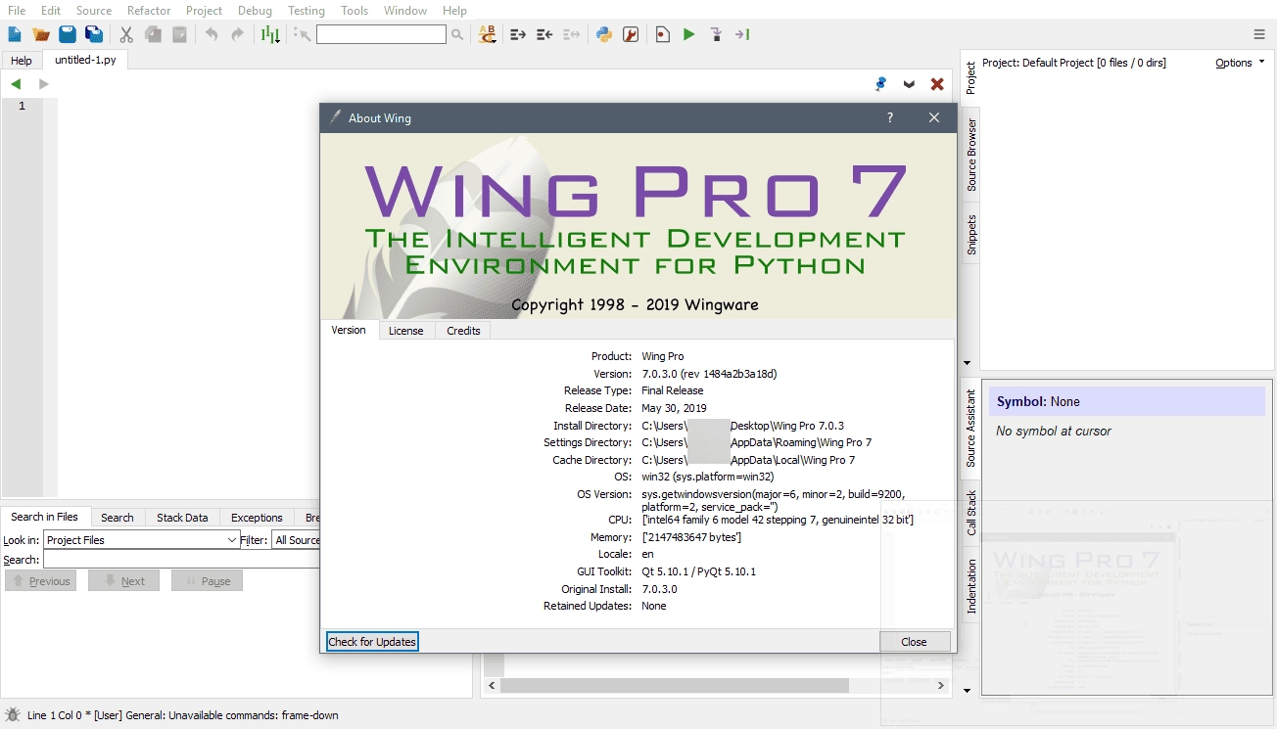Open the Refactor menu

[149, 10]
